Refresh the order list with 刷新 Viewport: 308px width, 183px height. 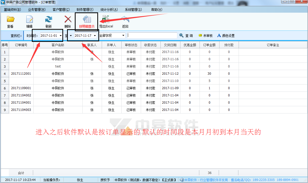48,22
